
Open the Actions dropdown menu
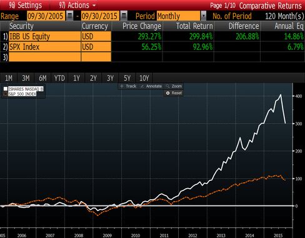[x=77, y=5]
